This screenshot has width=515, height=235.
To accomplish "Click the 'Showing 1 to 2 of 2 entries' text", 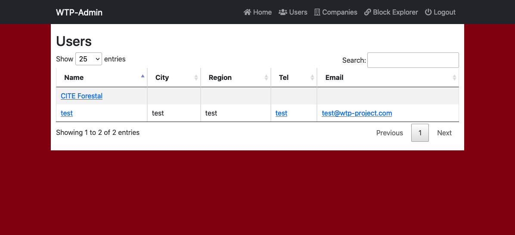I will (x=98, y=132).
